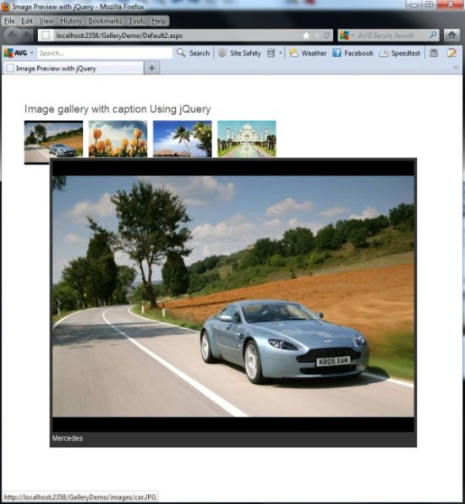The image size is (465, 504).
Task: Click the Mercedes caption text
Action: tap(68, 438)
